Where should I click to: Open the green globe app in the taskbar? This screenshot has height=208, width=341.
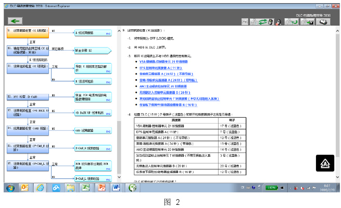coord(132,188)
